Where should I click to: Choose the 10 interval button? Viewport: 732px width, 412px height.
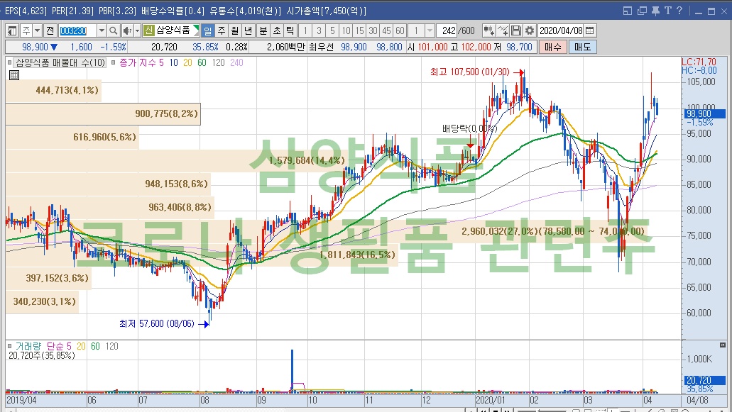tap(346, 30)
